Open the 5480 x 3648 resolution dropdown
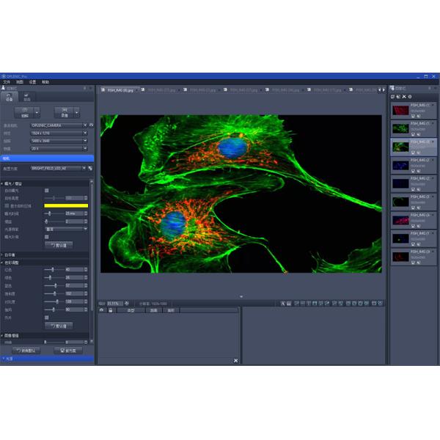 click(x=59, y=141)
